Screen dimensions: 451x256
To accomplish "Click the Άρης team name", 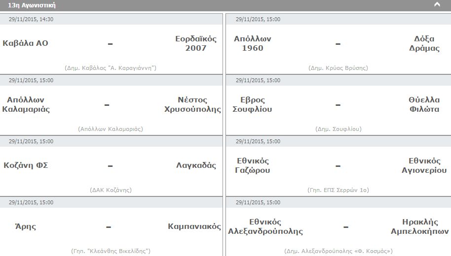I will point(26,226).
